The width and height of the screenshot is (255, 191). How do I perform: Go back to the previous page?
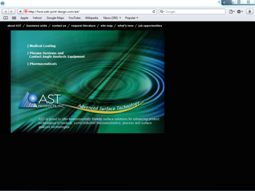pyautogui.click(x=5, y=11)
